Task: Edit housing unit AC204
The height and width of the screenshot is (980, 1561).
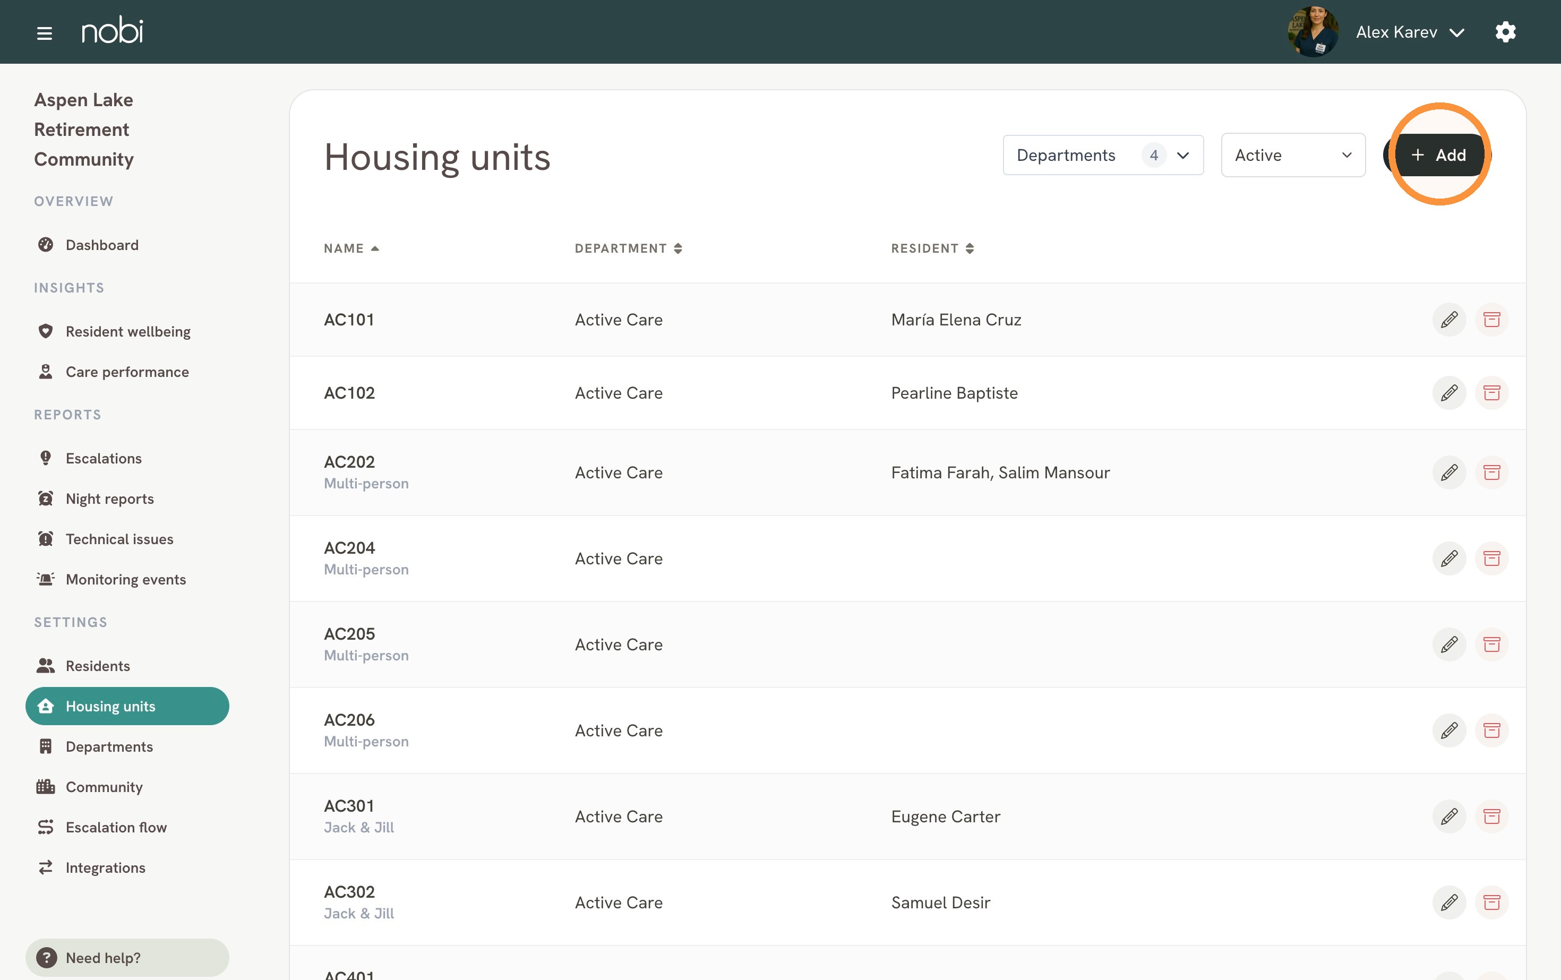Action: [1449, 558]
